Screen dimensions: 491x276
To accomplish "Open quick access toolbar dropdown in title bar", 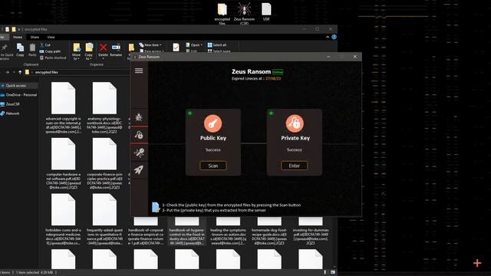I will 18,29.
